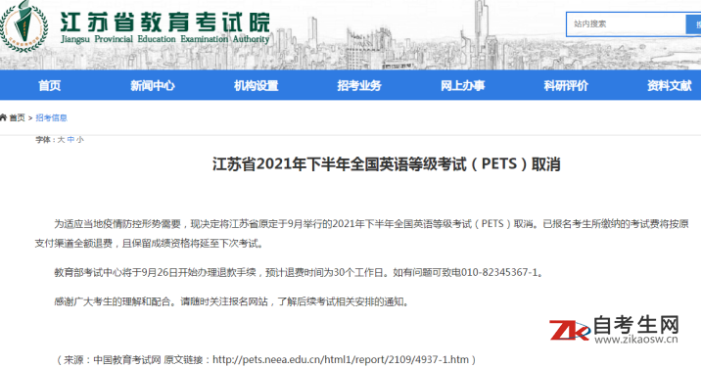
Task: Open the 网上办事 navigation menu
Action: (463, 85)
